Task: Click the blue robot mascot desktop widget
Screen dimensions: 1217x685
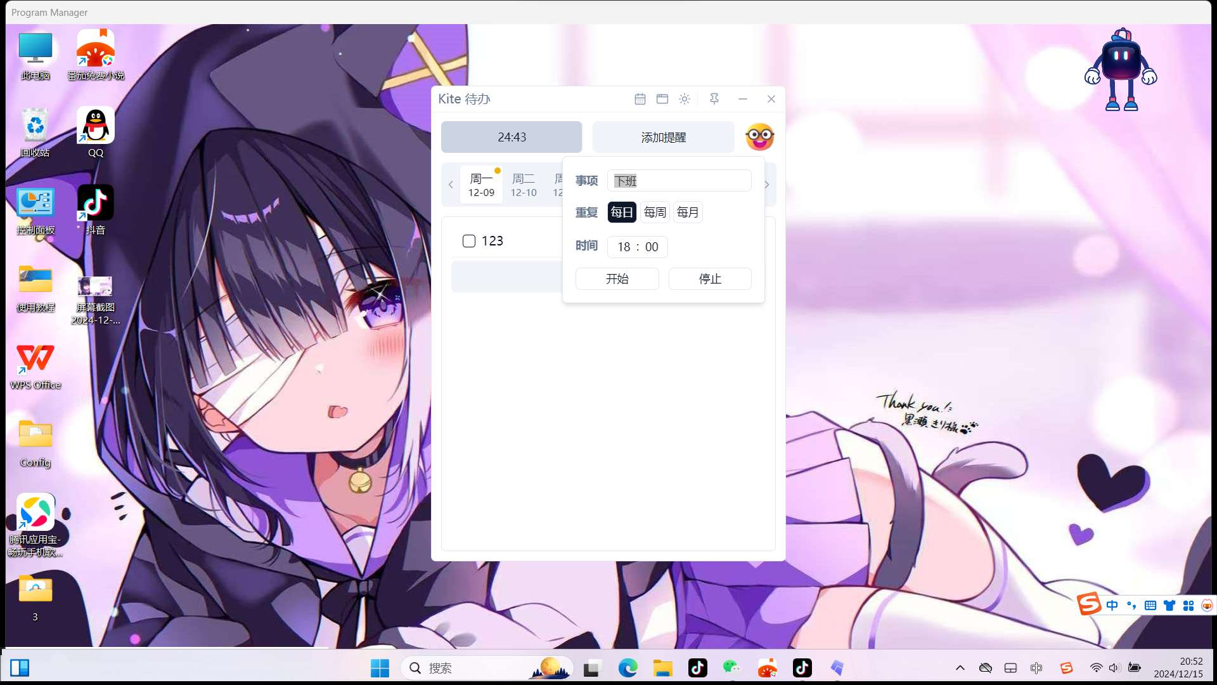Action: click(x=1121, y=70)
